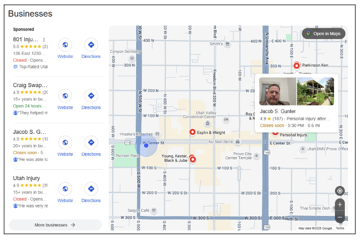Viewport: 361px width, 238px height.
Task: Click Hruska's Kolaches restaurant icon
Action: [x=157, y=134]
